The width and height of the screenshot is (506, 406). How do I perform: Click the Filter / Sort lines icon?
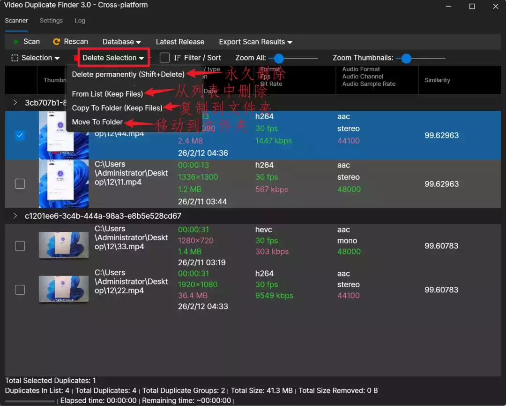pyautogui.click(x=177, y=58)
